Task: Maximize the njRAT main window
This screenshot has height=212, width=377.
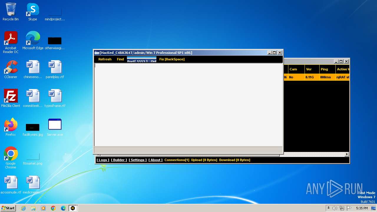Action: tap(341, 62)
